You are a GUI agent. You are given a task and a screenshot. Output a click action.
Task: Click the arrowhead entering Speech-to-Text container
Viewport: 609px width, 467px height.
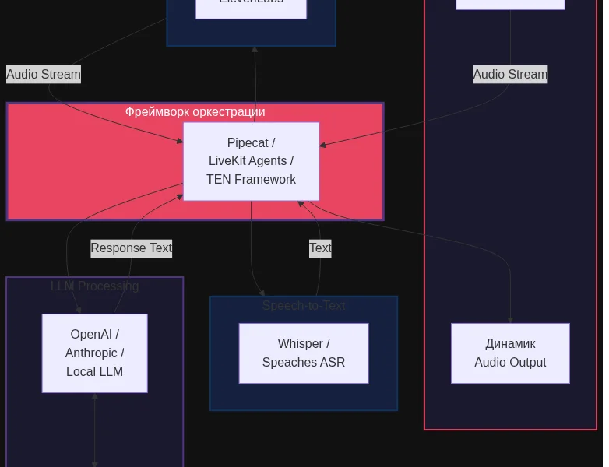[262, 293]
